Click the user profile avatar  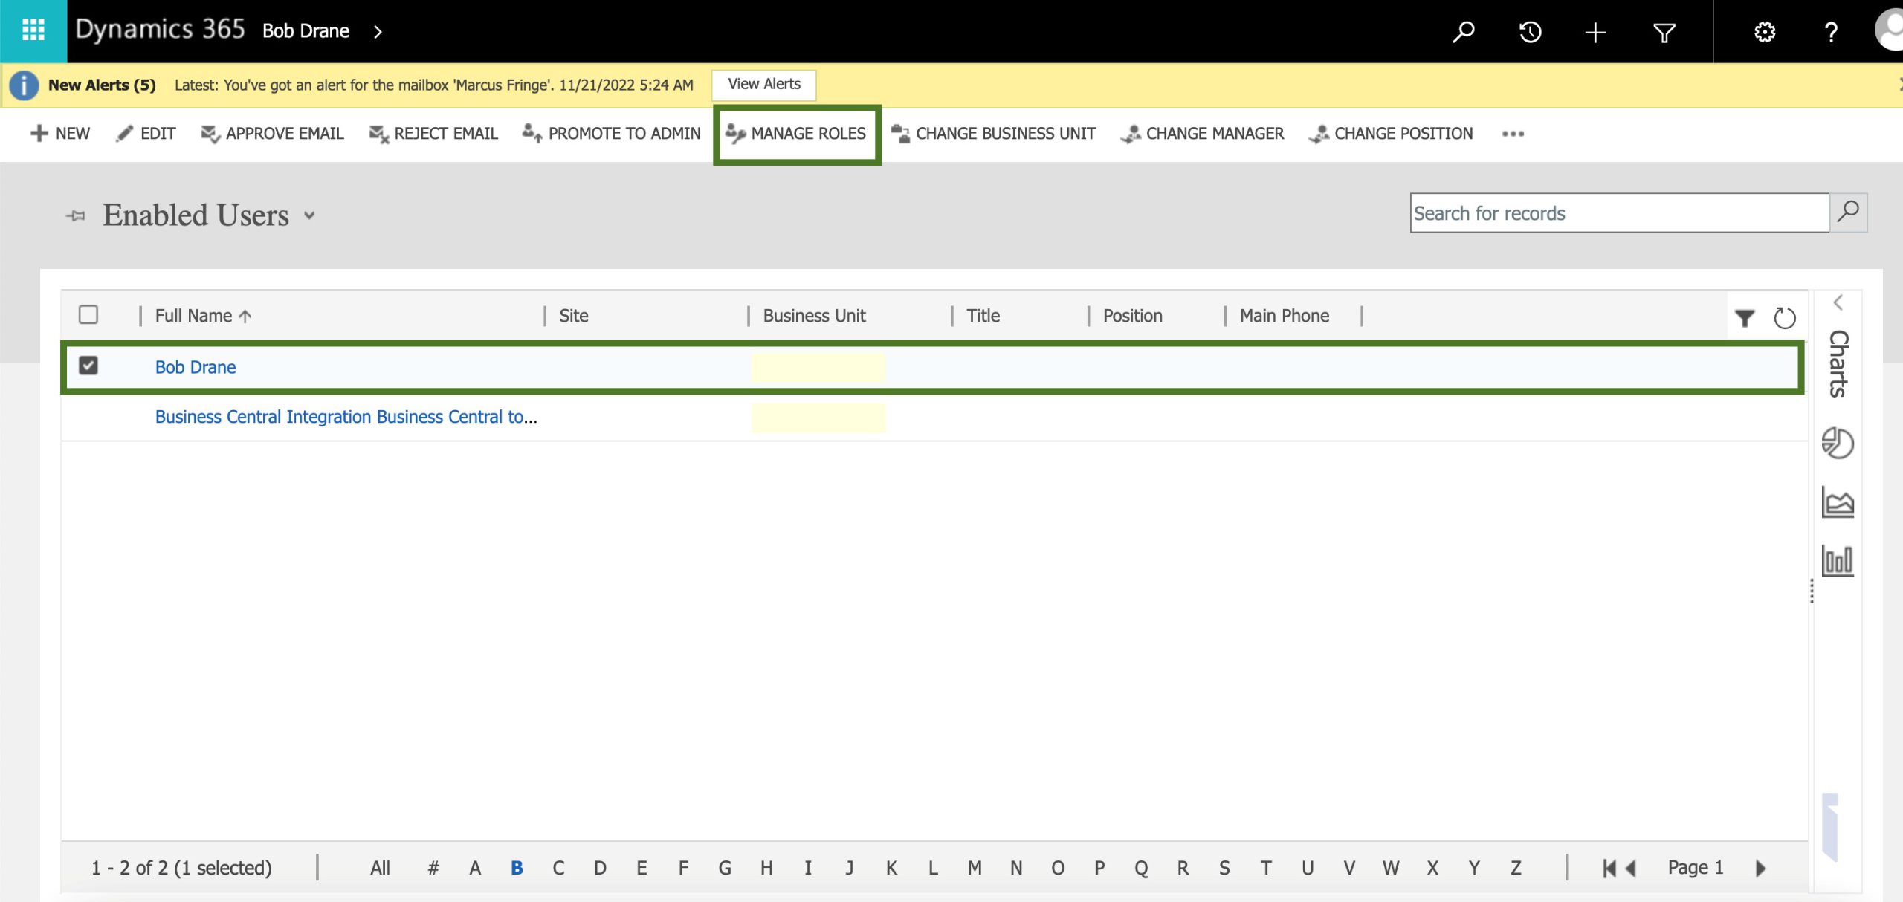click(x=1890, y=30)
